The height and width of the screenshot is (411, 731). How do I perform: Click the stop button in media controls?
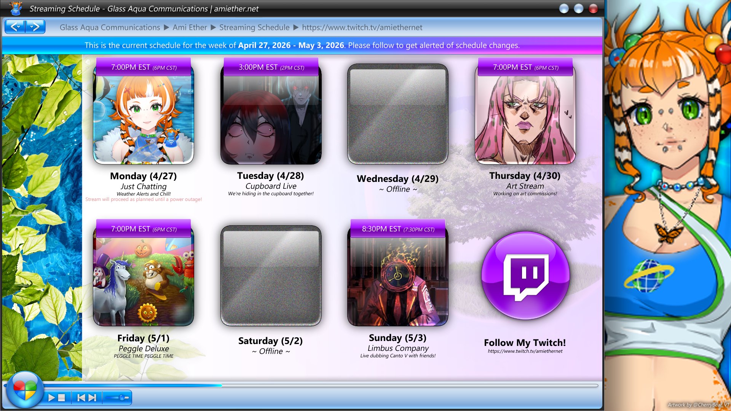(62, 398)
